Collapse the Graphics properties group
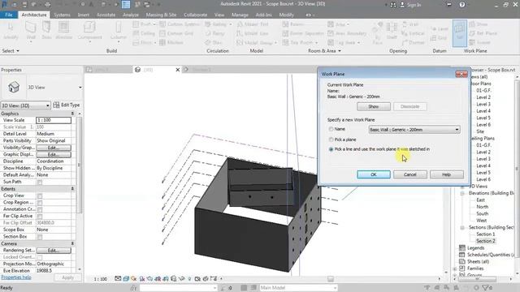The image size is (520, 292). pos(72,114)
